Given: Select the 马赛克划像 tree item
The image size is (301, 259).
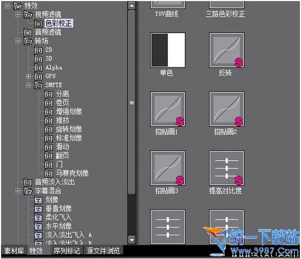Looking at the screenshot, I should [x=72, y=173].
